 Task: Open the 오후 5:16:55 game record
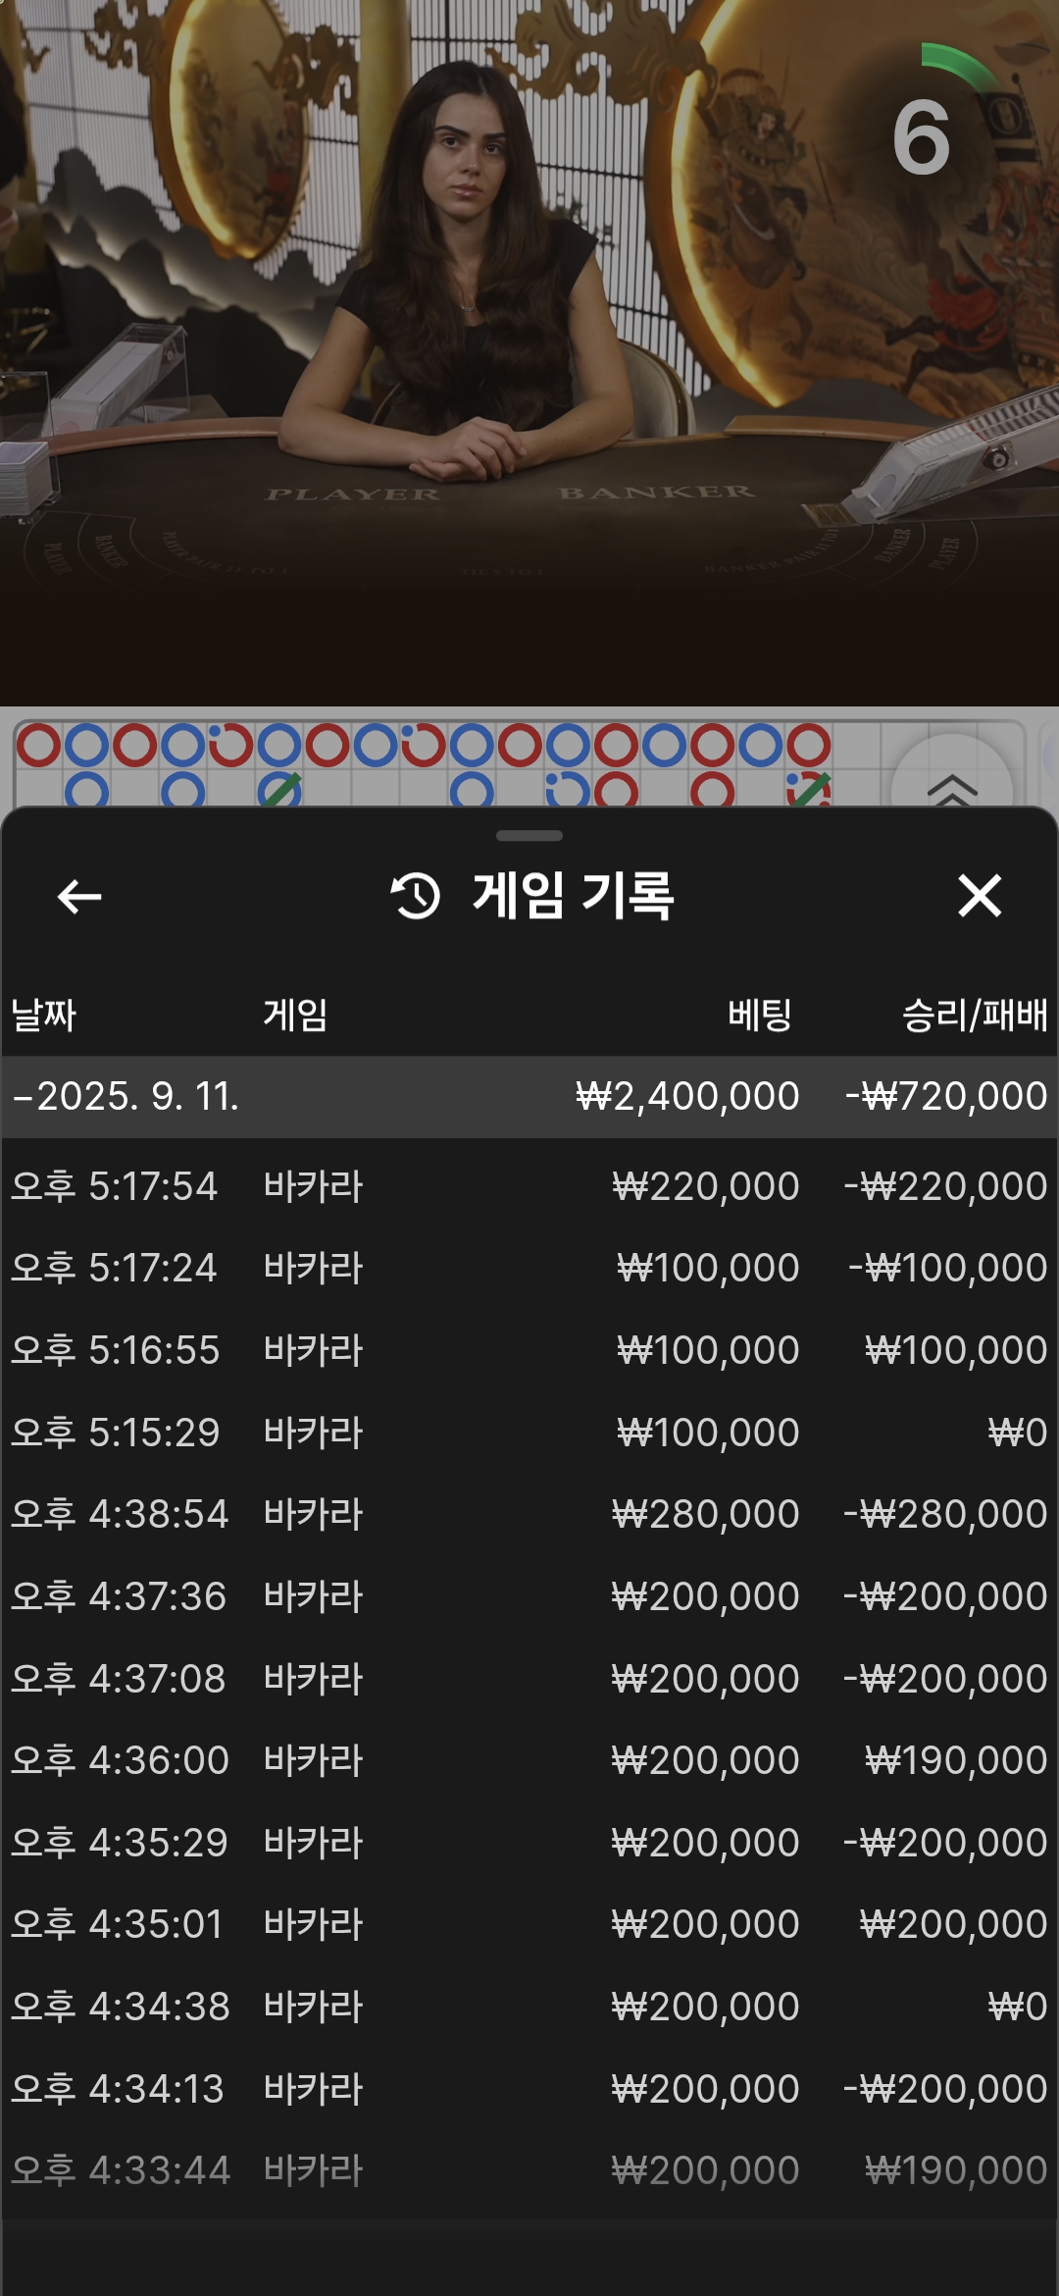point(529,1350)
